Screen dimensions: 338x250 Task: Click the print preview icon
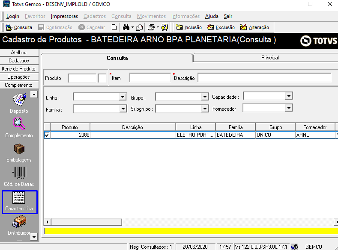pos(140,27)
